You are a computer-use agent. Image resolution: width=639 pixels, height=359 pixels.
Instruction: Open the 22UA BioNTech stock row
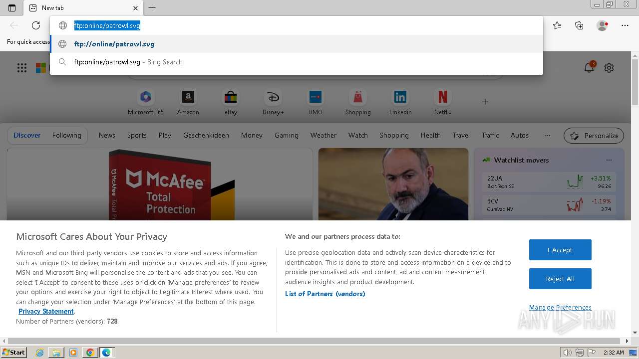pos(549,182)
